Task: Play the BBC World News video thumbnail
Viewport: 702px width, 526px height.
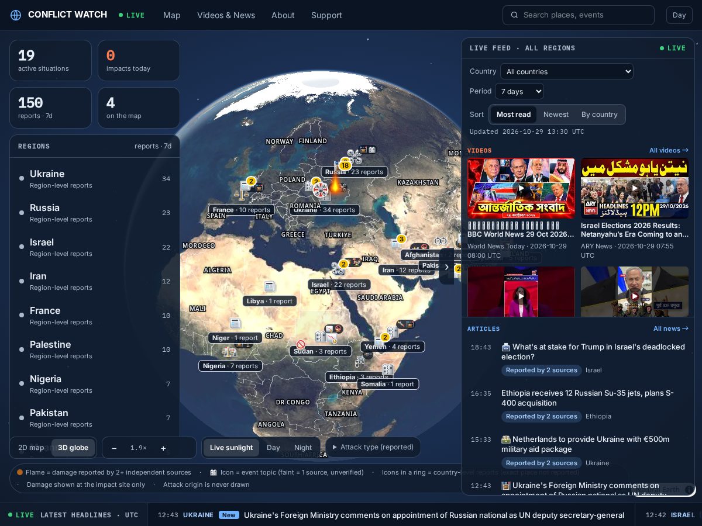Action: 521,188
